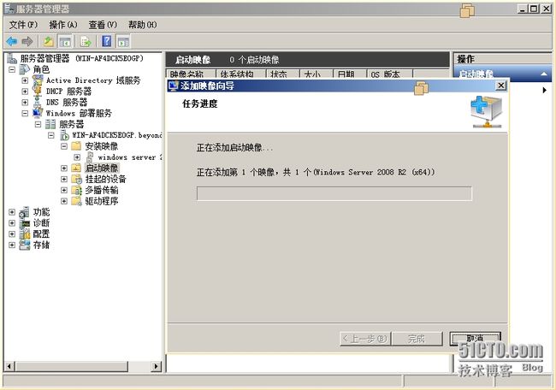Image resolution: width=556 pixels, height=390 pixels.
Task: Click the 配置 configuration icon
Action: 25,234
